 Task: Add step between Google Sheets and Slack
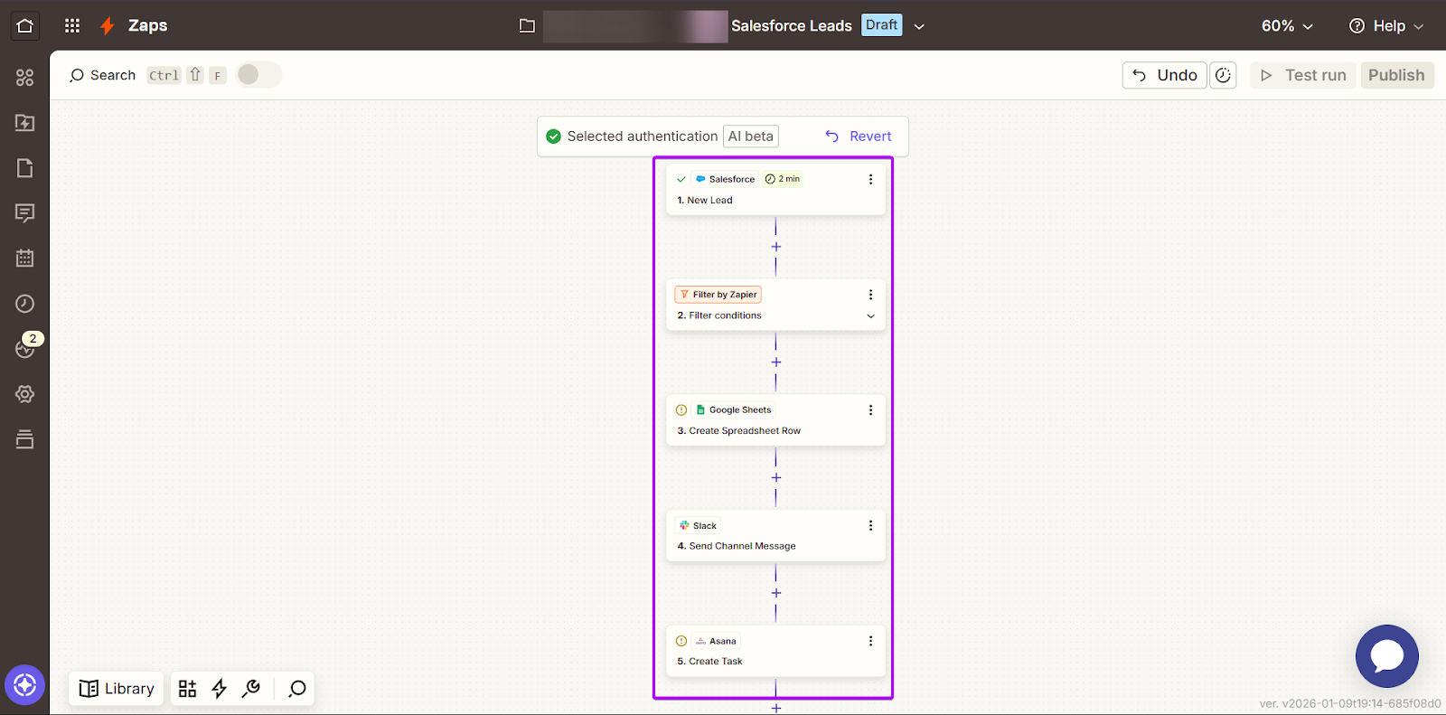[775, 477]
